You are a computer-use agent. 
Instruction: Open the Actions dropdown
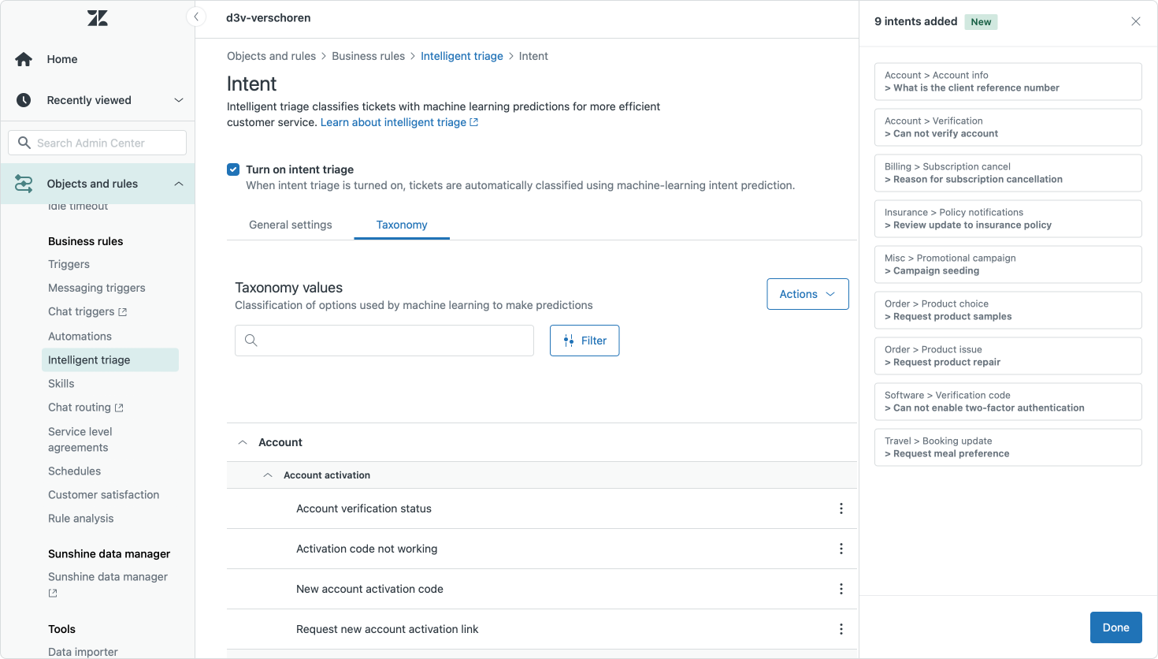point(807,294)
